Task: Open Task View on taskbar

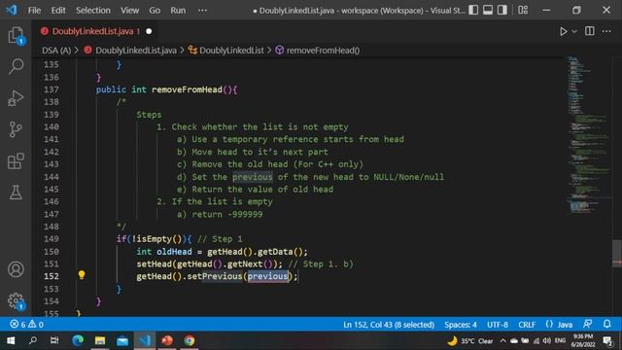Action: [54, 340]
